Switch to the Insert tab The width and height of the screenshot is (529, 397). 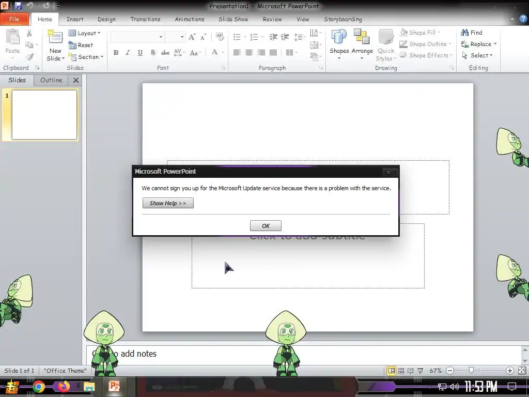point(75,19)
